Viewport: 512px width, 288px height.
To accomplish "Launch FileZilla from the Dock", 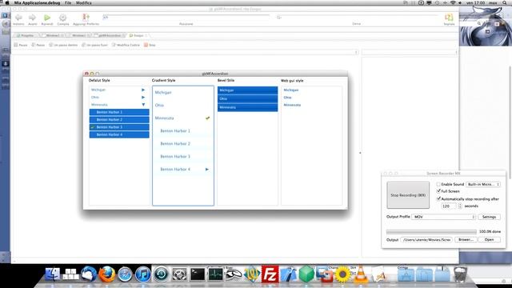I will pyautogui.click(x=270, y=274).
